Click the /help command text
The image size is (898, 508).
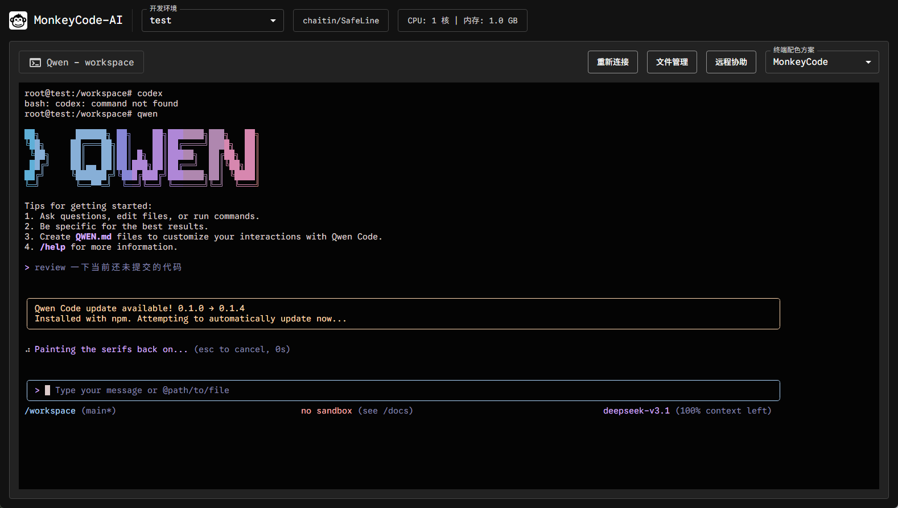coord(52,247)
